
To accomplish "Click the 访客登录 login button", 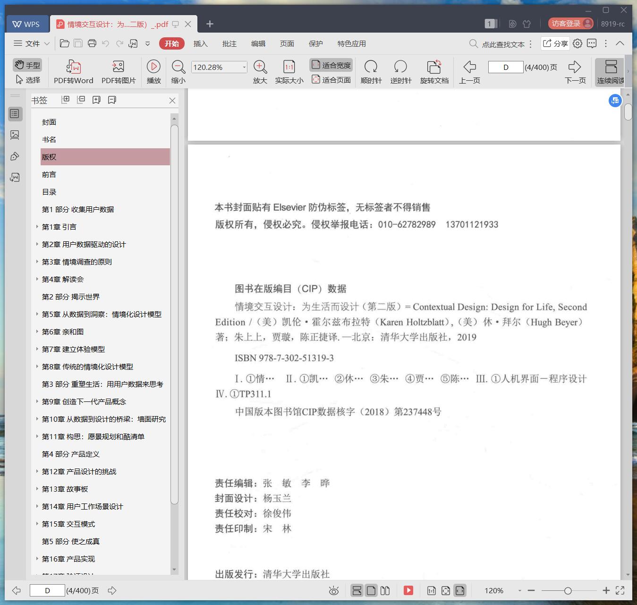I will [570, 23].
